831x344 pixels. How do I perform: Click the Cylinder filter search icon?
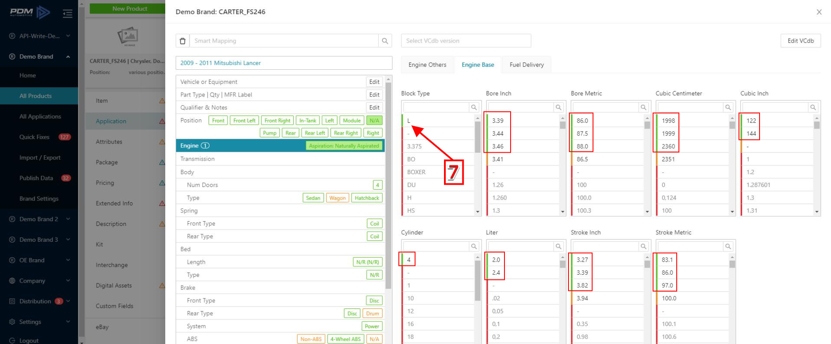(474, 247)
